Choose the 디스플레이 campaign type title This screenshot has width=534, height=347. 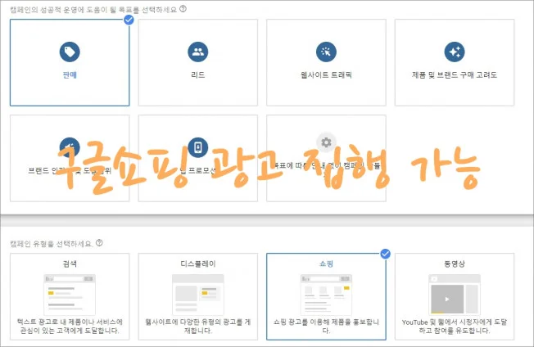tap(198, 264)
